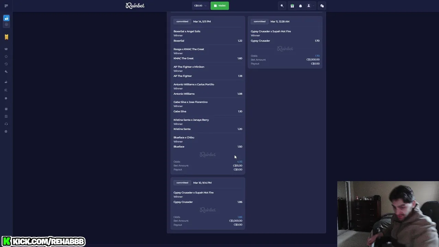The height and width of the screenshot is (247, 439).
Task: Click the C$15.00 bet amount
Action: click(x=238, y=166)
